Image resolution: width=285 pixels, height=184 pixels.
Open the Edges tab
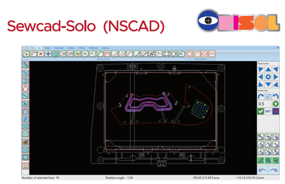pyautogui.click(x=48, y=48)
